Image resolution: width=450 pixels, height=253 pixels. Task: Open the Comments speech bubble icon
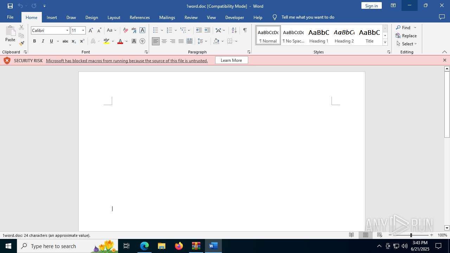coord(442,17)
